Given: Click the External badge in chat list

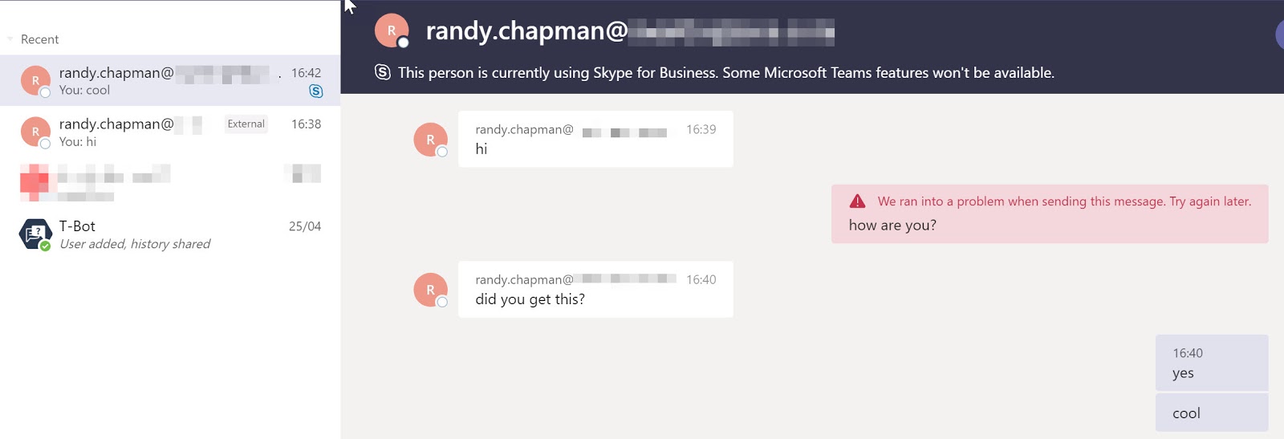Looking at the screenshot, I should point(246,124).
